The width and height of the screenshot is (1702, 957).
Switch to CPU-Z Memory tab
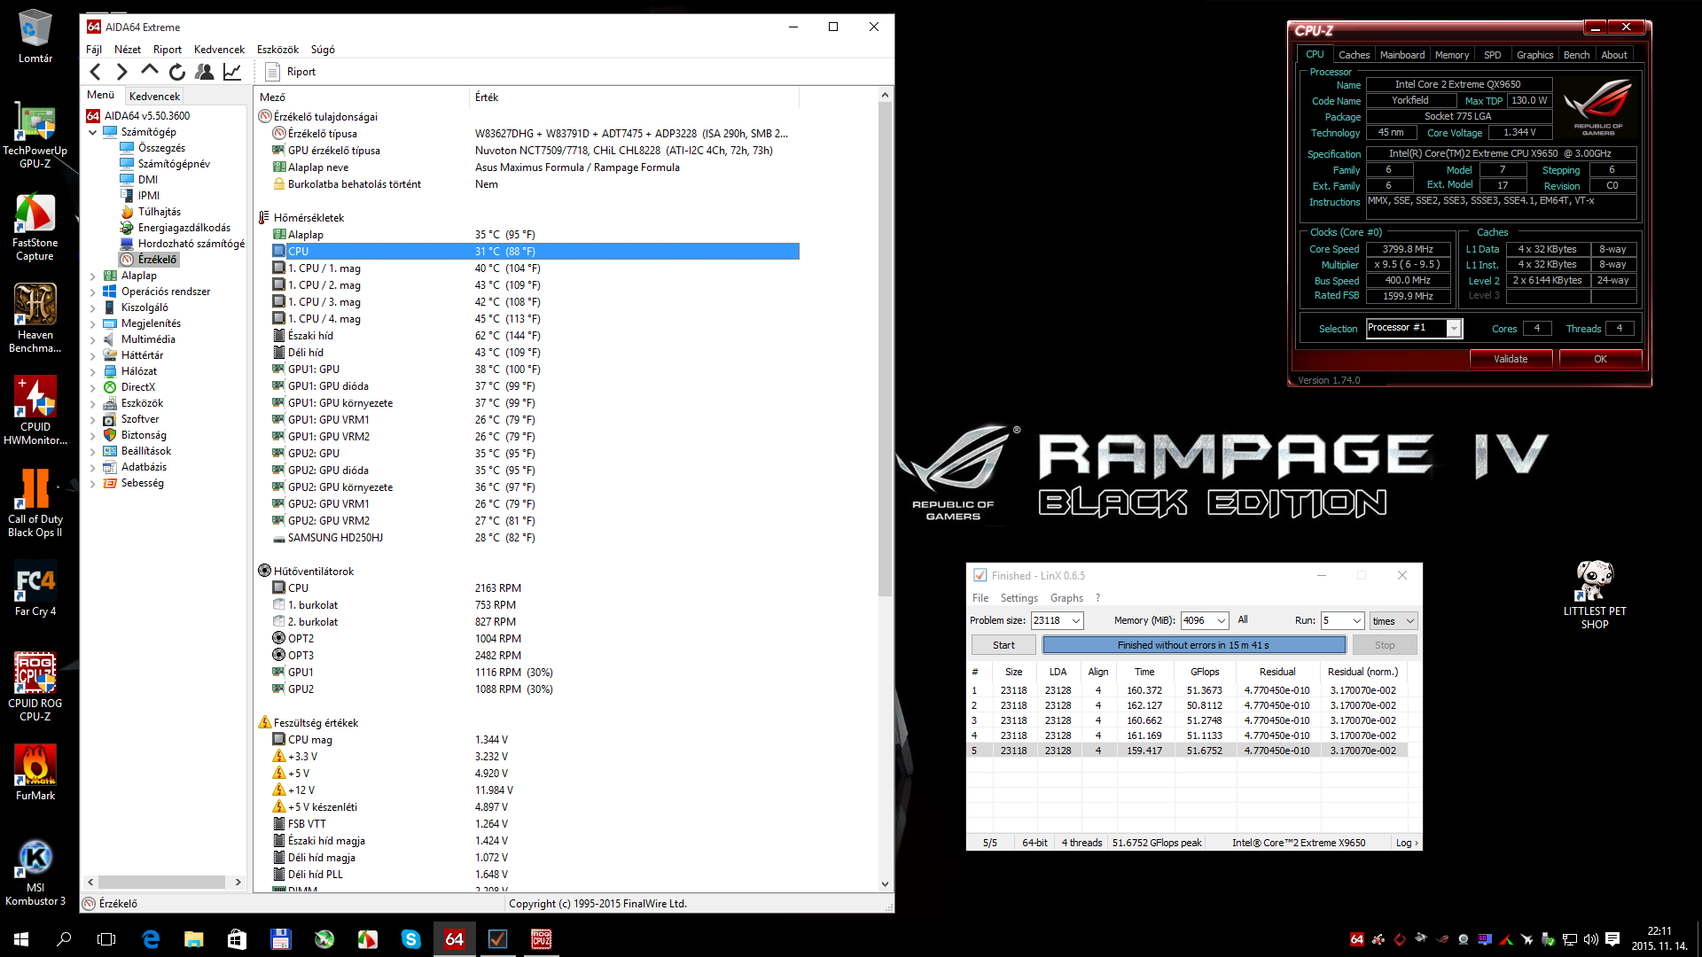pyautogui.click(x=1452, y=55)
